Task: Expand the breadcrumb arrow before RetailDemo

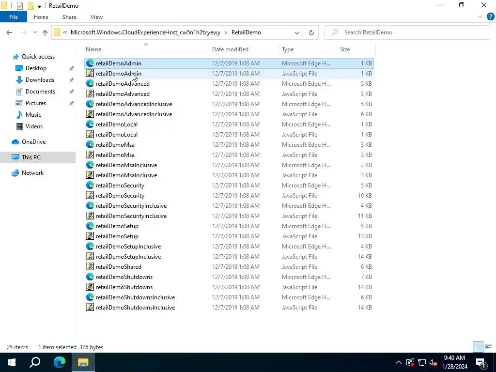Action: pyautogui.click(x=226, y=32)
